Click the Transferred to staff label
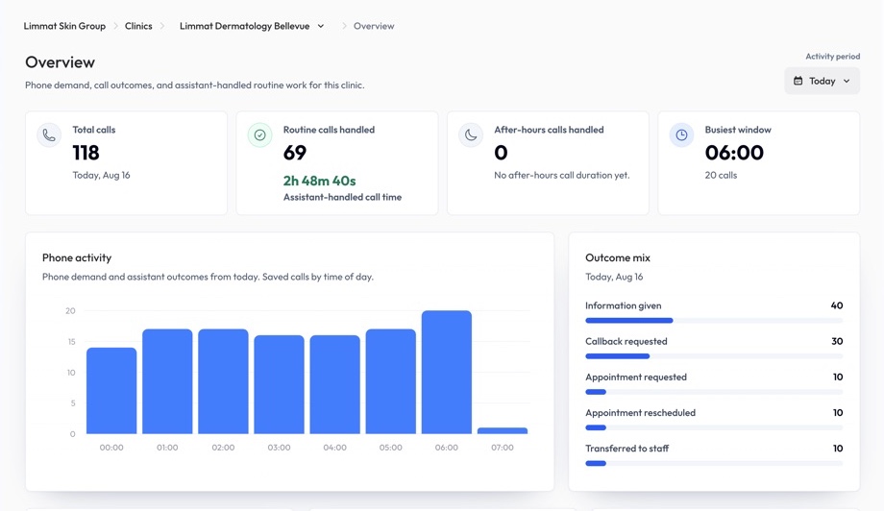The height and width of the screenshot is (511, 884). pos(626,449)
